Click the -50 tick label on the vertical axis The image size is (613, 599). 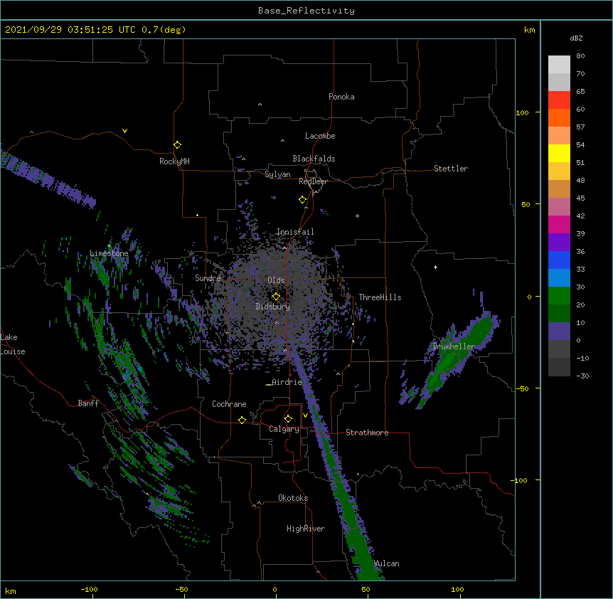(x=521, y=388)
